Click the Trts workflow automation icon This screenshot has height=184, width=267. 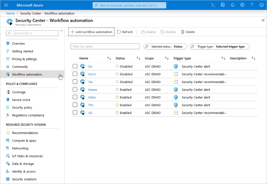(82, 105)
